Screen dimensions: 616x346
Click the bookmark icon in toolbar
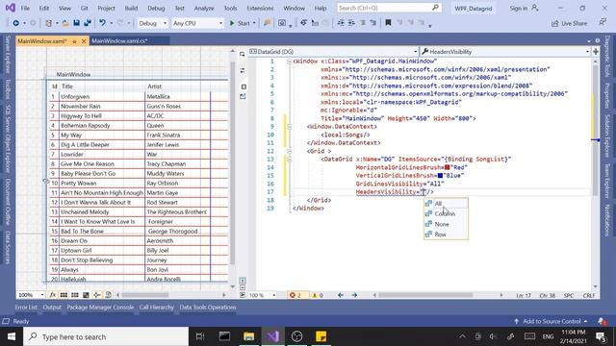(388, 23)
